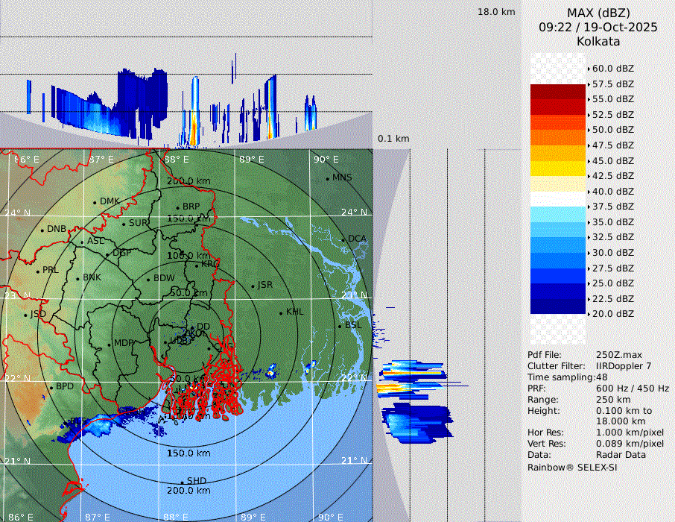Image resolution: width=675 pixels, height=522 pixels.
Task: Click the 09:22 / 19-Oct-2025 timestamp
Action: [x=598, y=27]
